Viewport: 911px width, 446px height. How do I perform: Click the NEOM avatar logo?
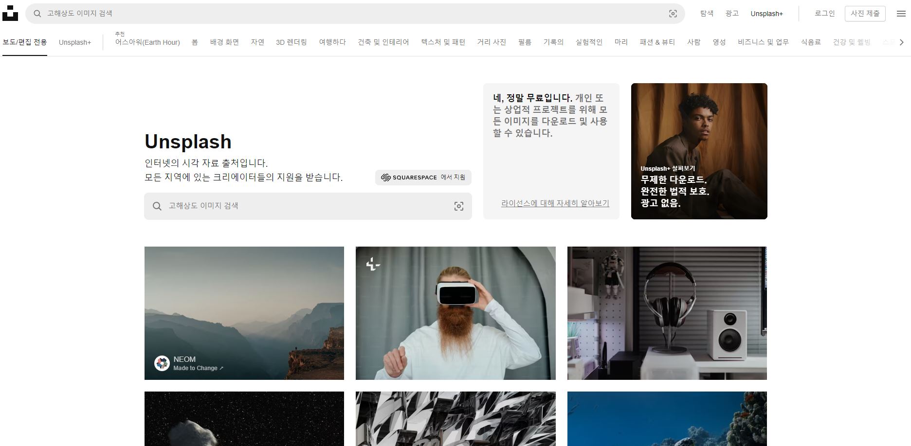(x=162, y=363)
